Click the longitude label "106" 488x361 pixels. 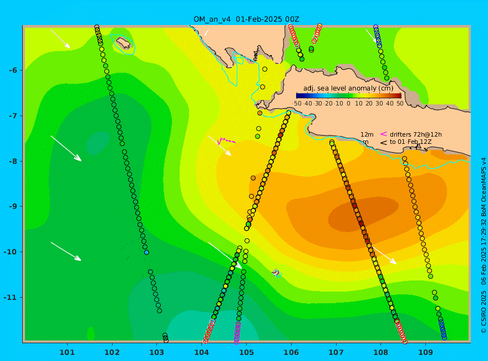291,352
